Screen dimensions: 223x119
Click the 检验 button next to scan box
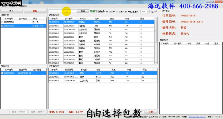[83, 11]
